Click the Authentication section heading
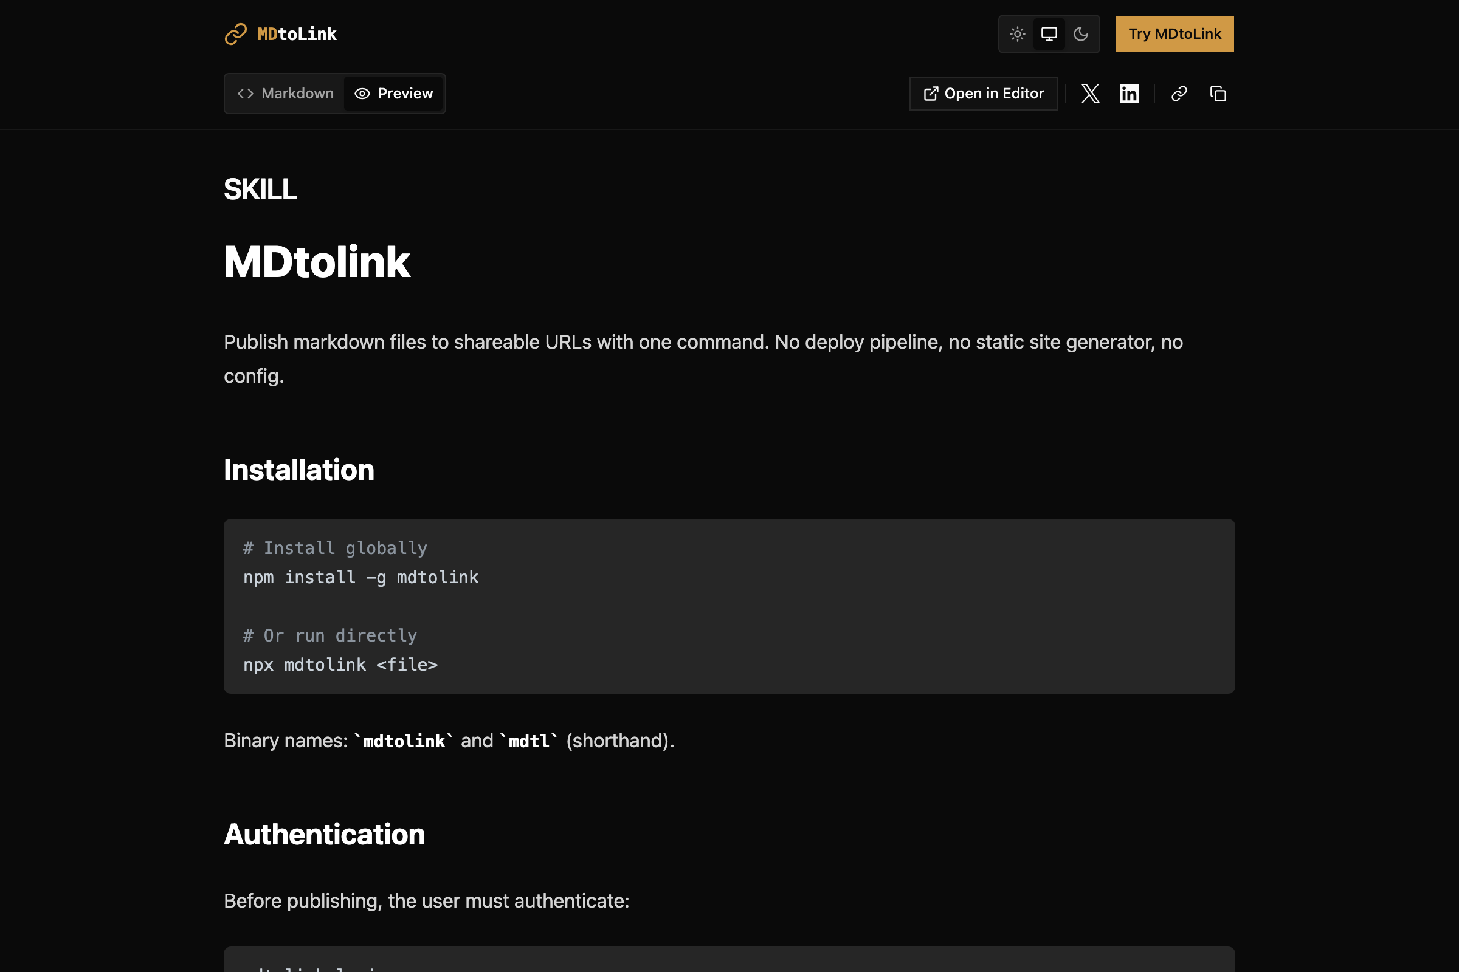 (324, 834)
